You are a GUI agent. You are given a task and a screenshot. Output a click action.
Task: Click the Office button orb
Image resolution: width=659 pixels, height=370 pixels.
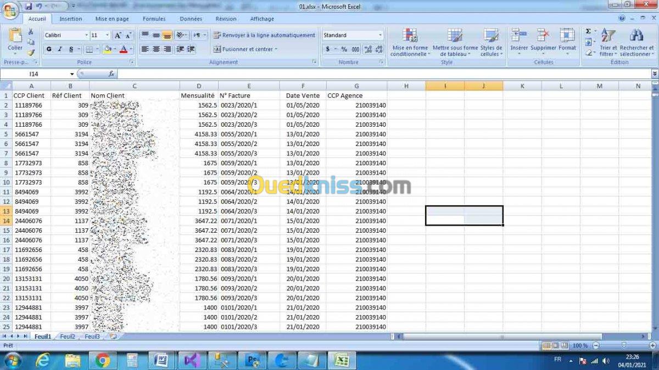(x=10, y=10)
